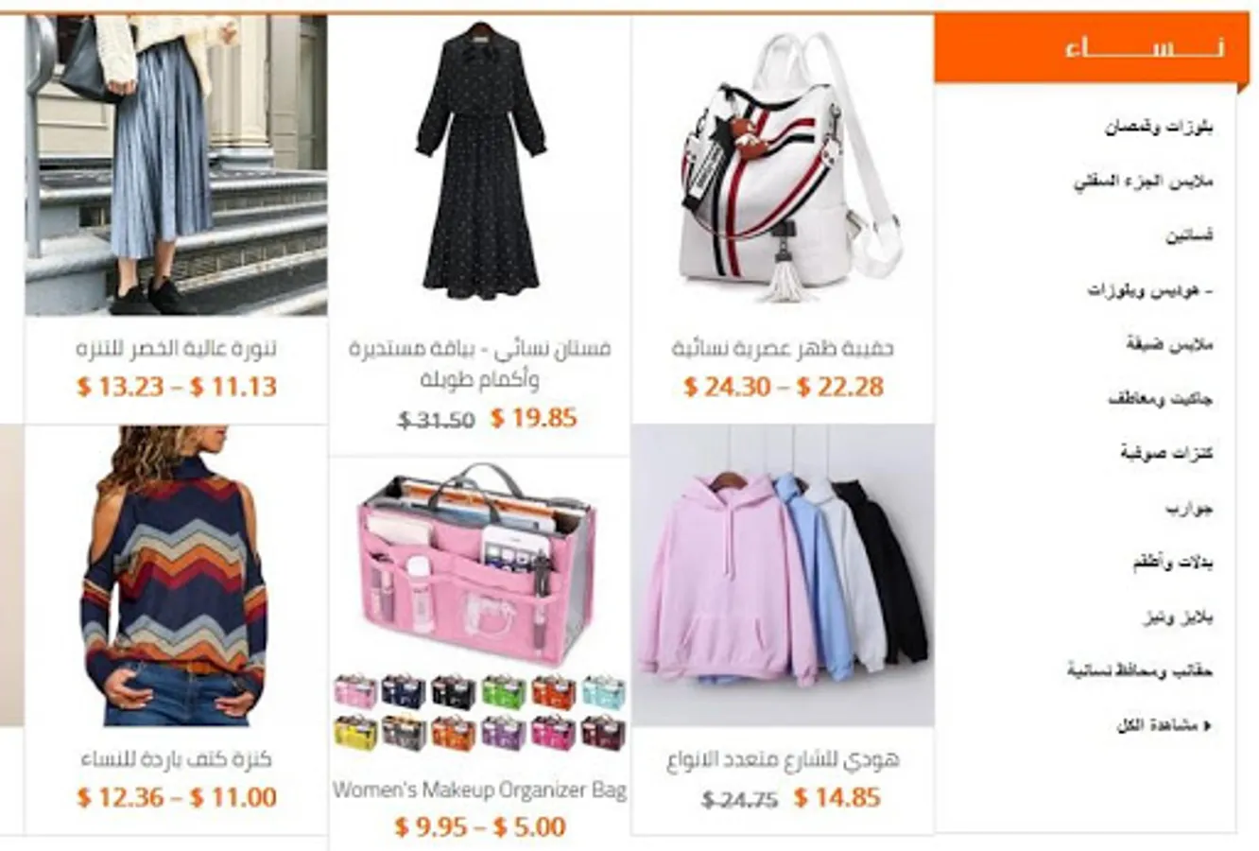Select حقائب ومحافظ نسائية category
The width and height of the screenshot is (1259, 851).
(x=1140, y=671)
